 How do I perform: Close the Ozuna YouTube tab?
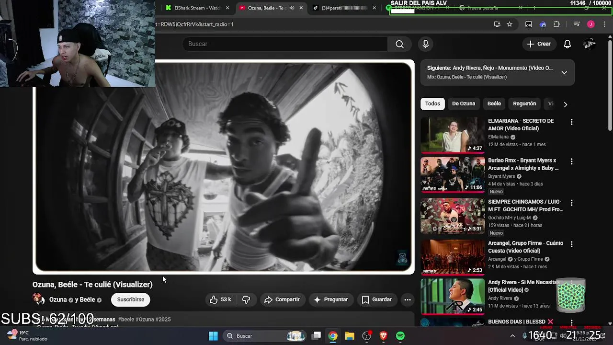[x=301, y=8]
